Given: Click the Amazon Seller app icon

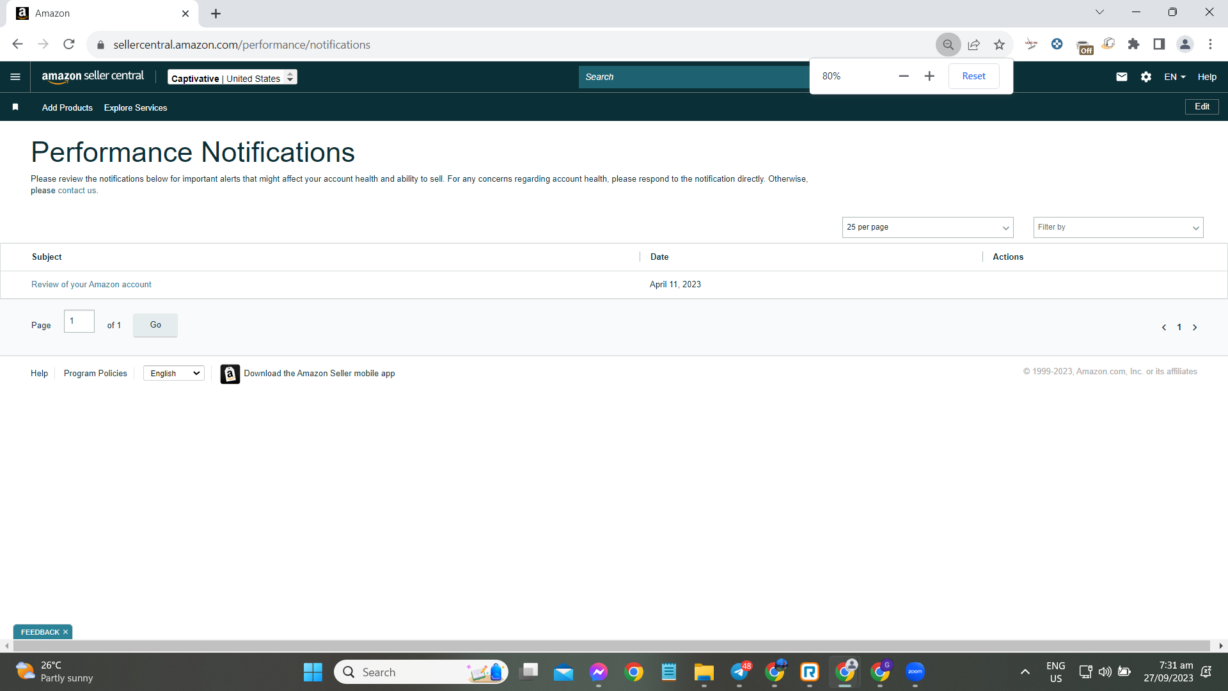Looking at the screenshot, I should [x=230, y=374].
